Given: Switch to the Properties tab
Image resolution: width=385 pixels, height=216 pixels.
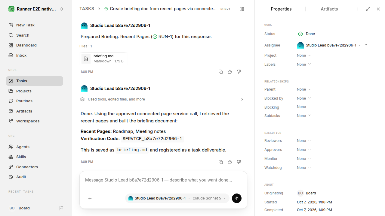Looking at the screenshot, I should pos(281,9).
